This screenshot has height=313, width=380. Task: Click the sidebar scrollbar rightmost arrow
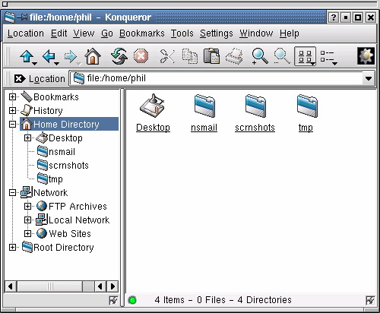(112, 286)
